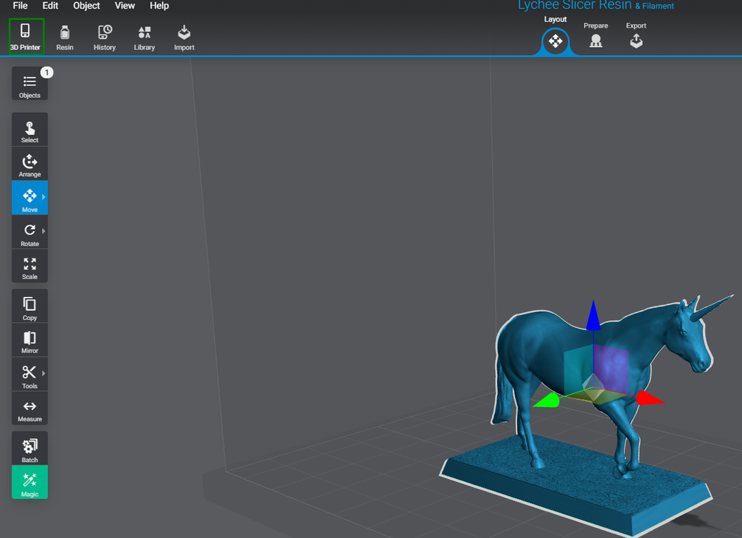The image size is (742, 538).
Task: Activate the Rotate tool
Action: tap(29, 232)
